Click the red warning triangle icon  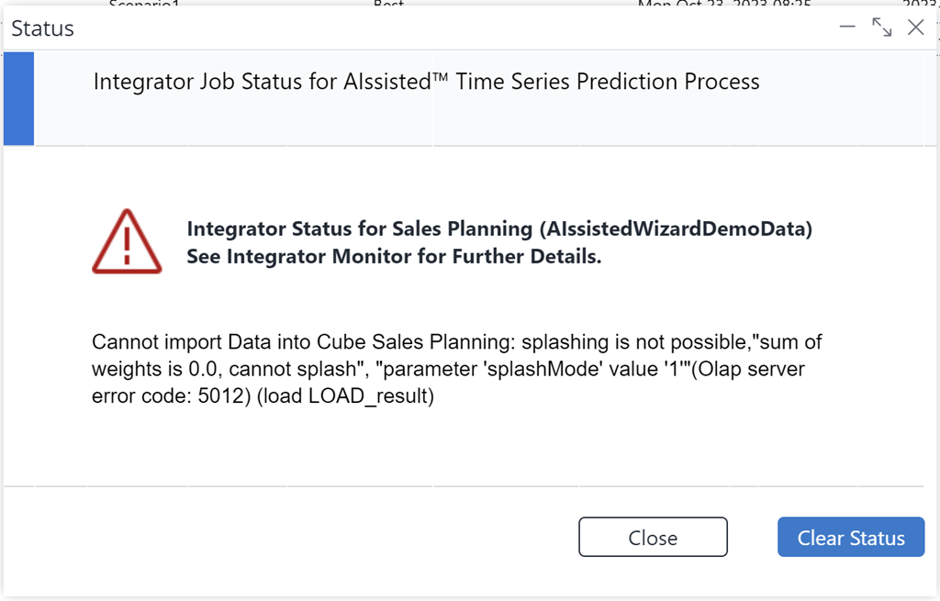(128, 240)
